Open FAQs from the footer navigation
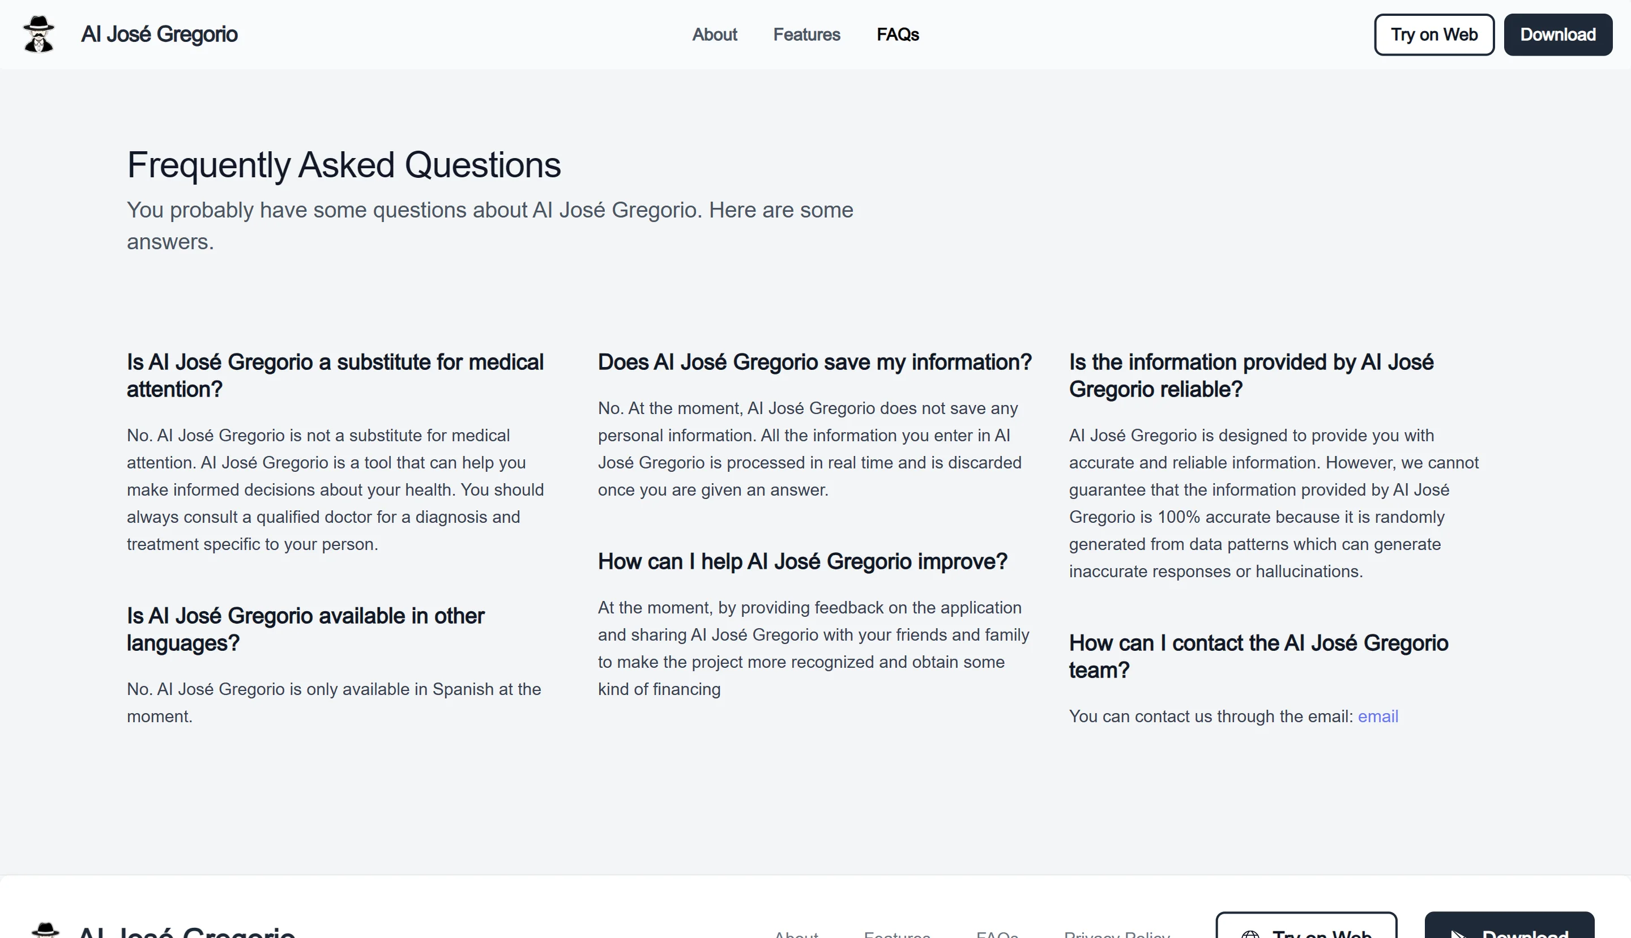Viewport: 1631px width, 938px height. coord(997,934)
